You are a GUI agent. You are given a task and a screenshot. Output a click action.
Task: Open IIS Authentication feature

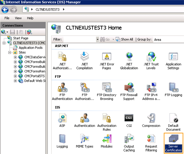(84, 120)
